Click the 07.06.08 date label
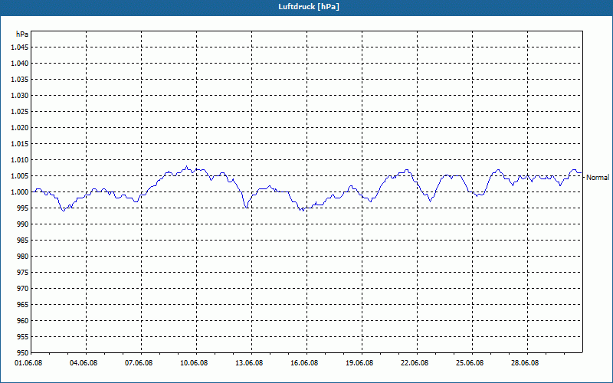This screenshot has height=383, width=613. [139, 363]
